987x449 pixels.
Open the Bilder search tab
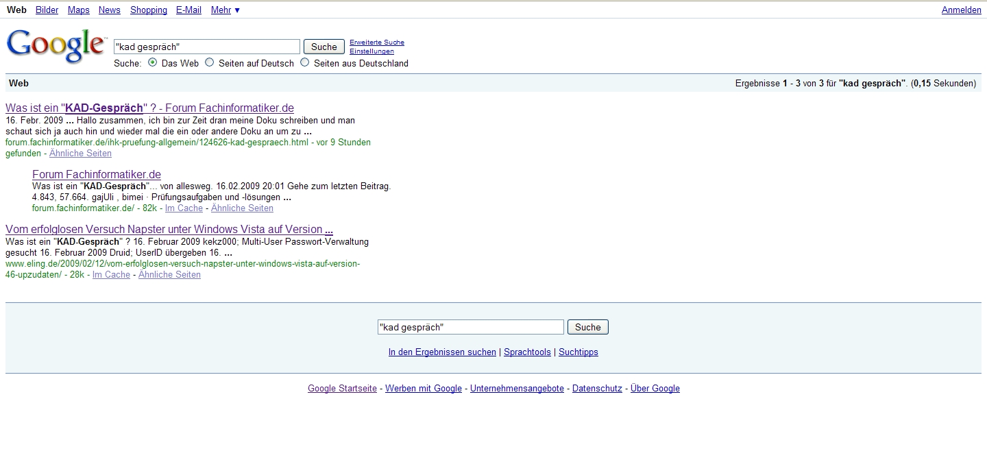(x=47, y=10)
